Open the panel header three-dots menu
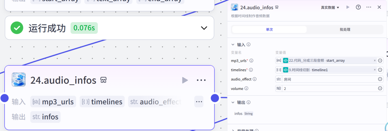Image resolution: width=388 pixels, height=131 pixels. pyautogui.click(x=369, y=7)
